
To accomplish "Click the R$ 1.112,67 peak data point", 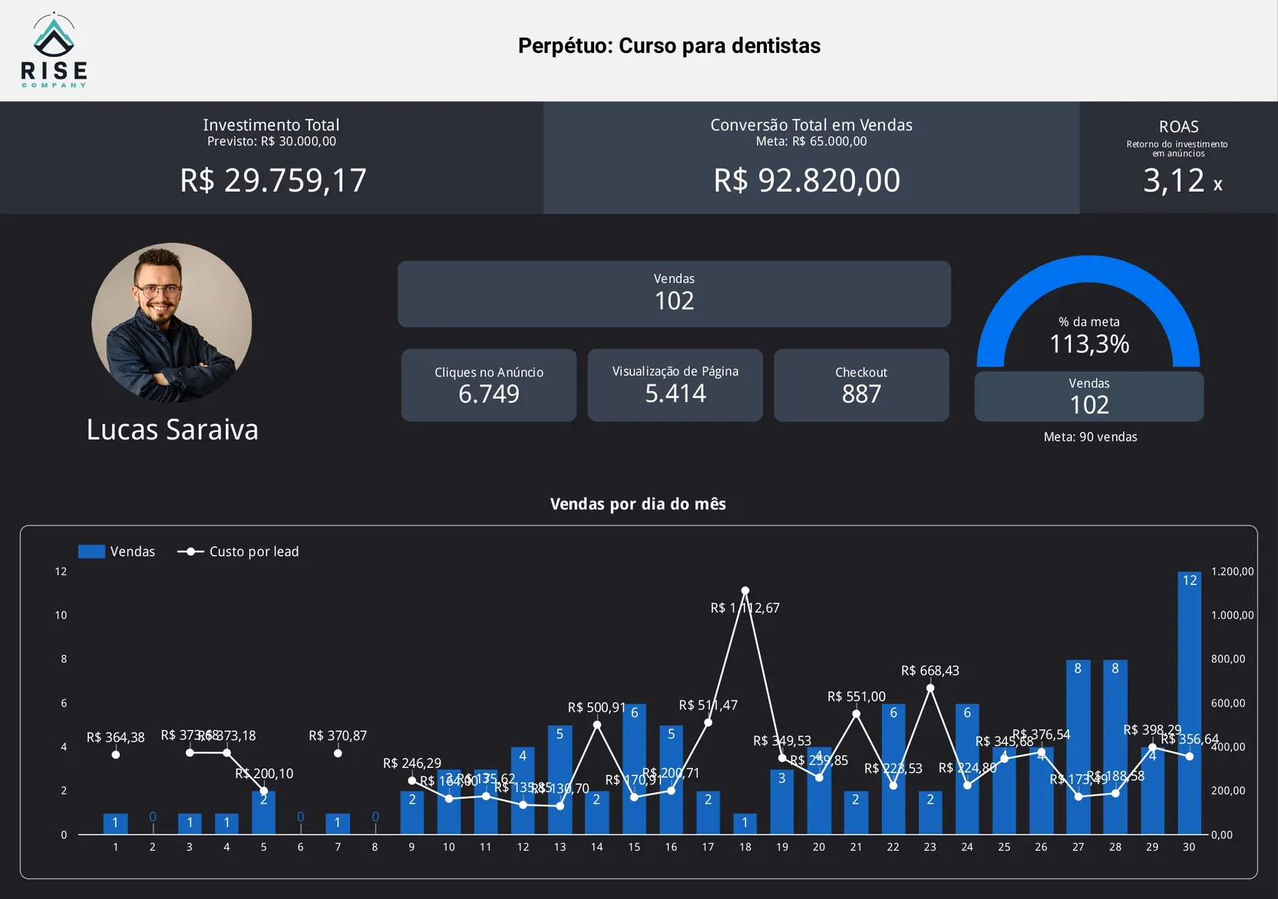I will [x=745, y=591].
